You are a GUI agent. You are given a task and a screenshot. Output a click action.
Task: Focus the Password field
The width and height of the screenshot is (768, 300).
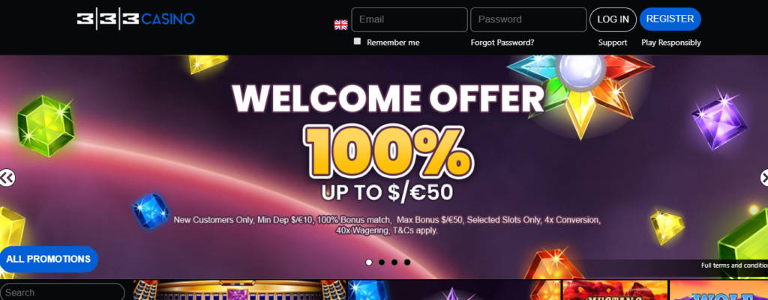[x=529, y=19]
